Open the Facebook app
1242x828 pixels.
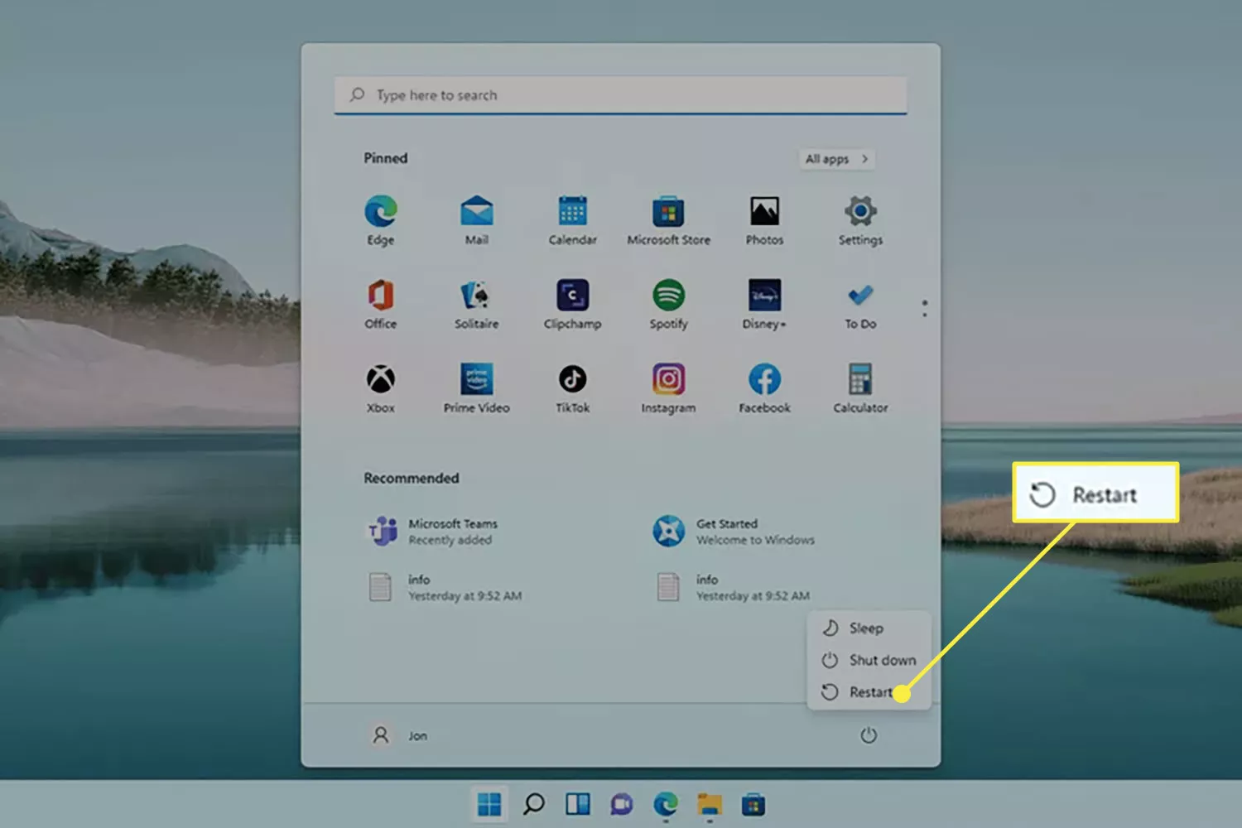coord(764,389)
